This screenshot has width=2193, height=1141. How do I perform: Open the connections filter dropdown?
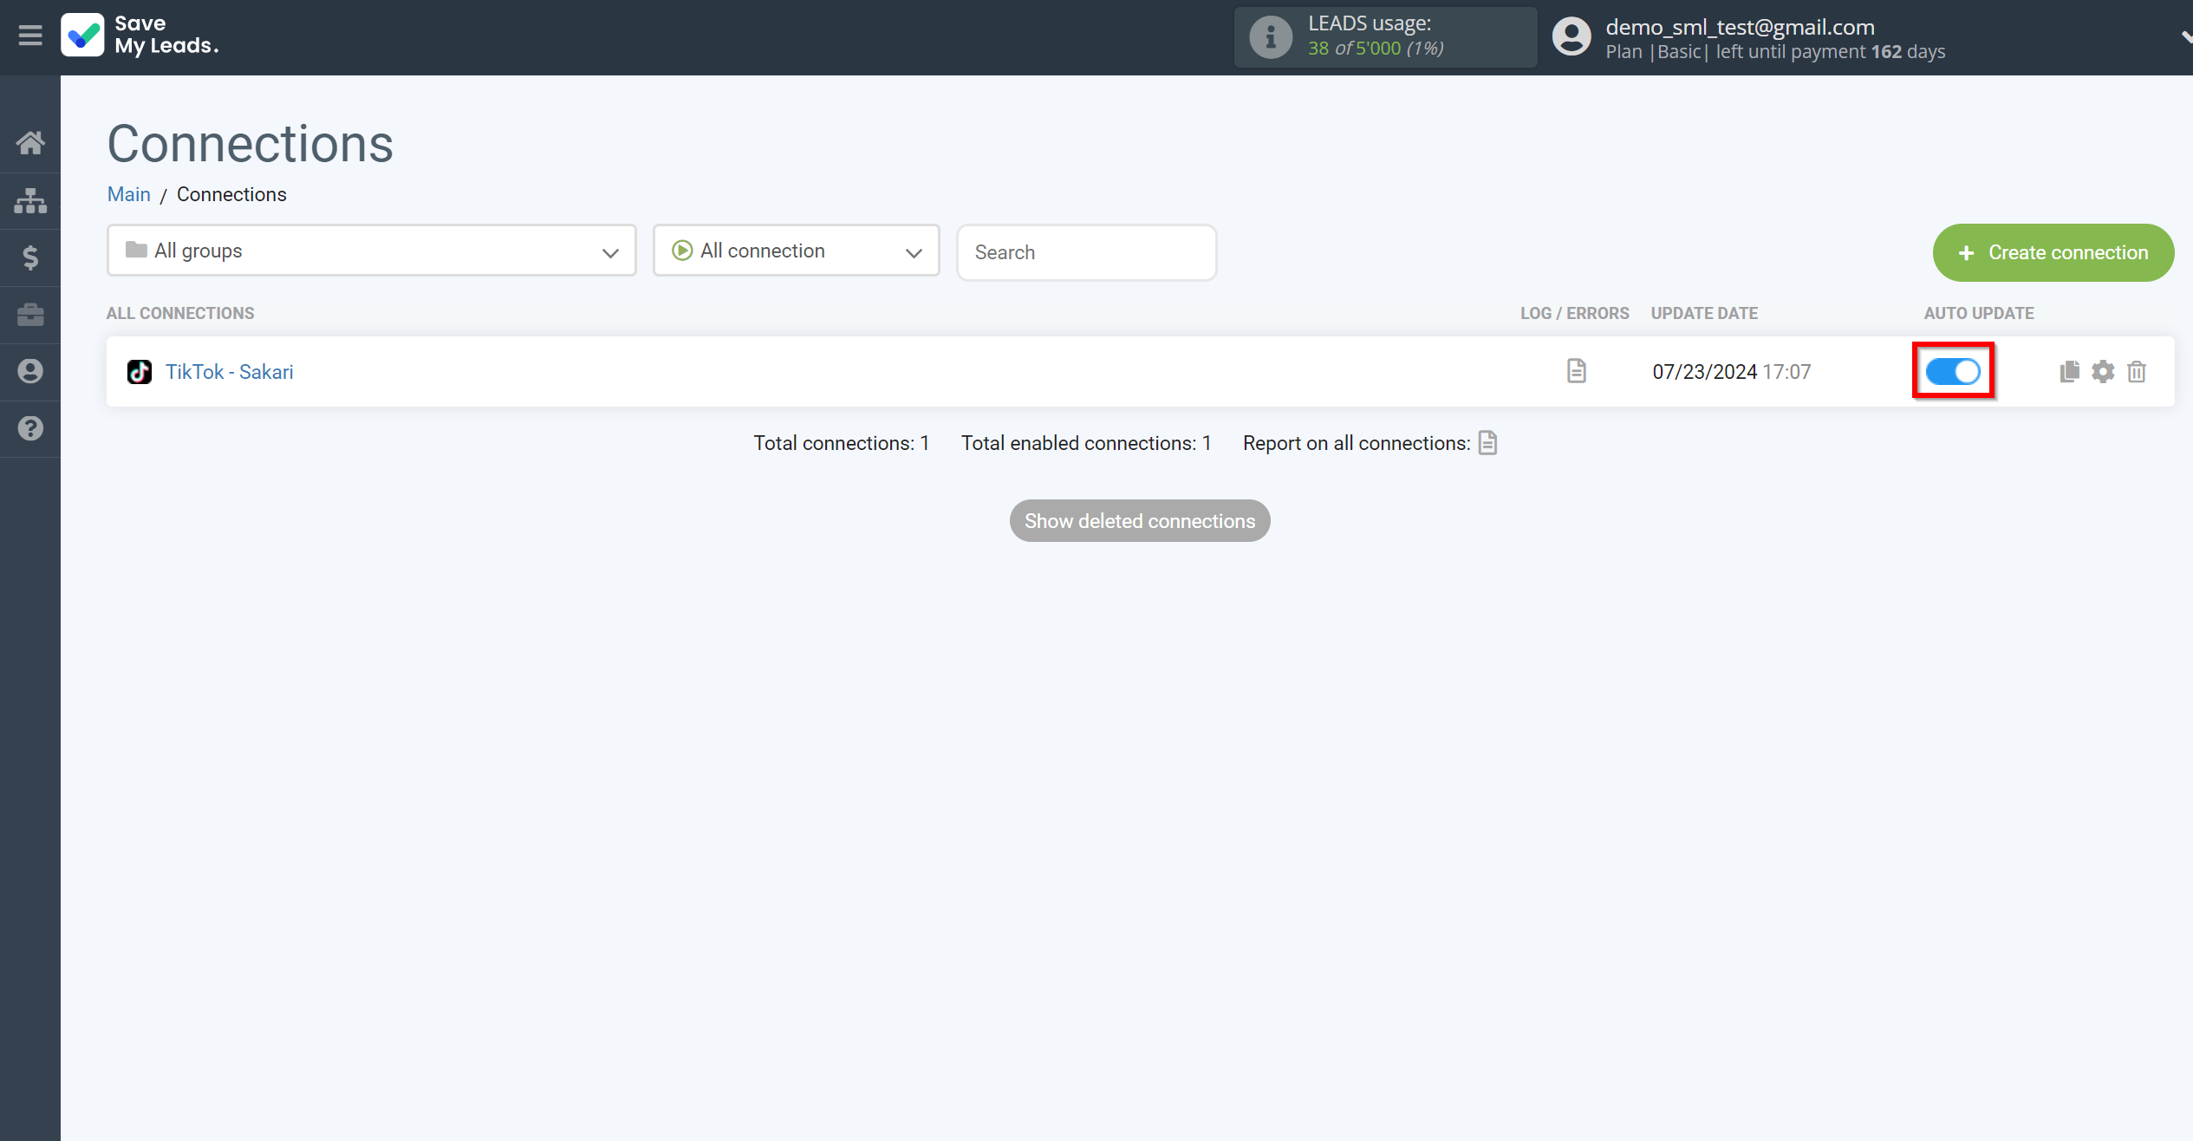coord(797,250)
